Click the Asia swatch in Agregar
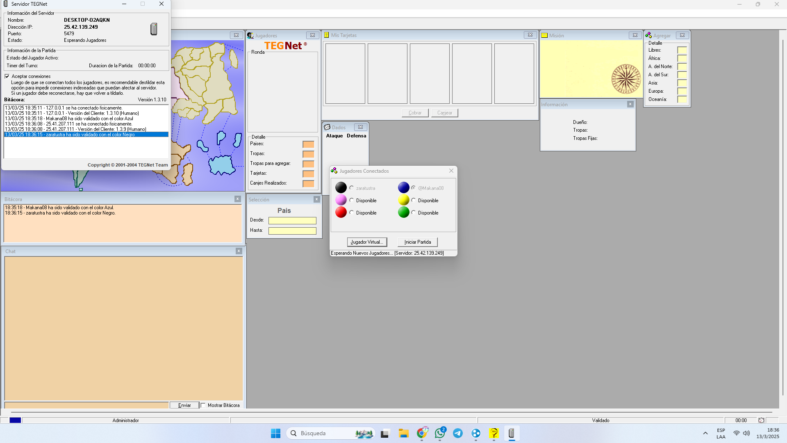 [x=682, y=83]
